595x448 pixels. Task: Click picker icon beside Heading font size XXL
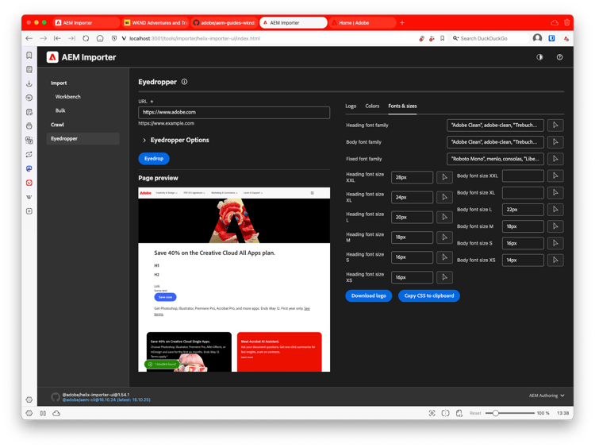pyautogui.click(x=444, y=177)
